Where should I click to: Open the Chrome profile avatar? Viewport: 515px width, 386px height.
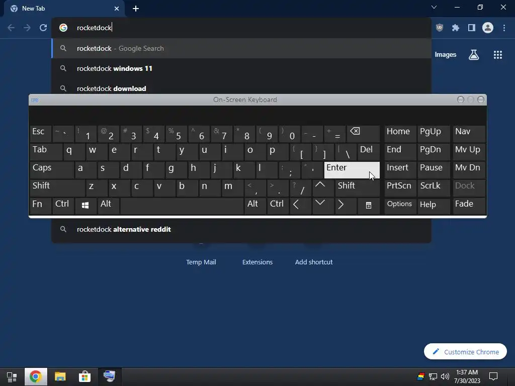(488, 28)
